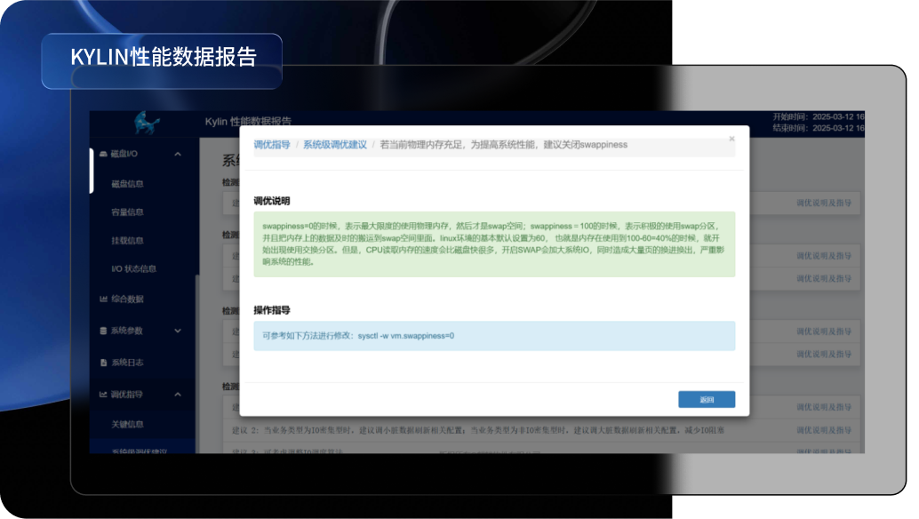Select 容量信息 sidebar item
The image size is (919, 519).
127,212
